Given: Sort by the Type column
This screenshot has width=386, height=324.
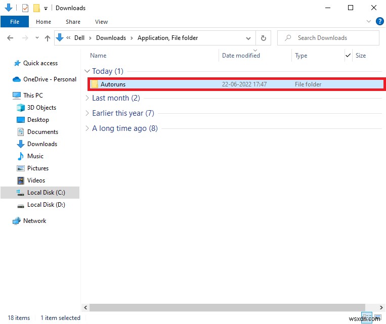Looking at the screenshot, I should coord(301,56).
